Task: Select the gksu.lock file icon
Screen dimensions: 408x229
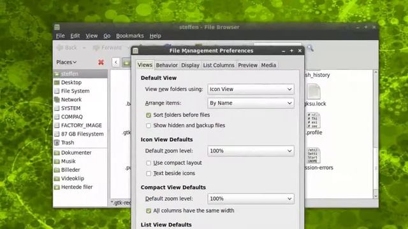Action: tap(314, 92)
